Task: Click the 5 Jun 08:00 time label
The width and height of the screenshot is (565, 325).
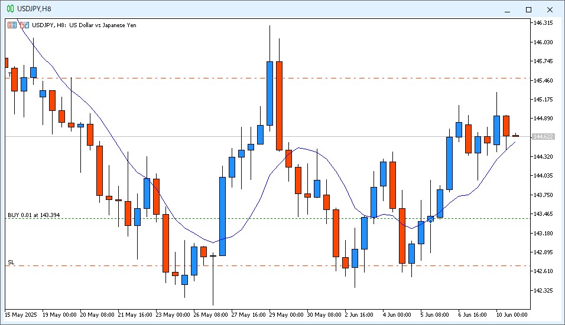Action: point(435,315)
